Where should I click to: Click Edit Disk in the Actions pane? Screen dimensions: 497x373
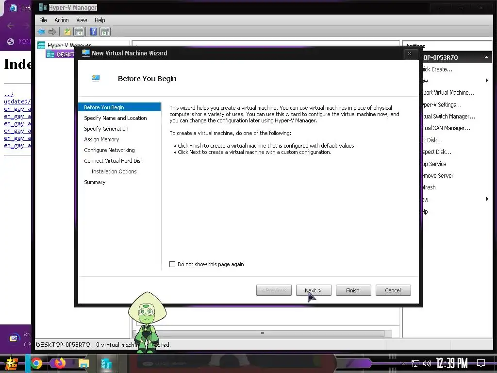point(432,140)
